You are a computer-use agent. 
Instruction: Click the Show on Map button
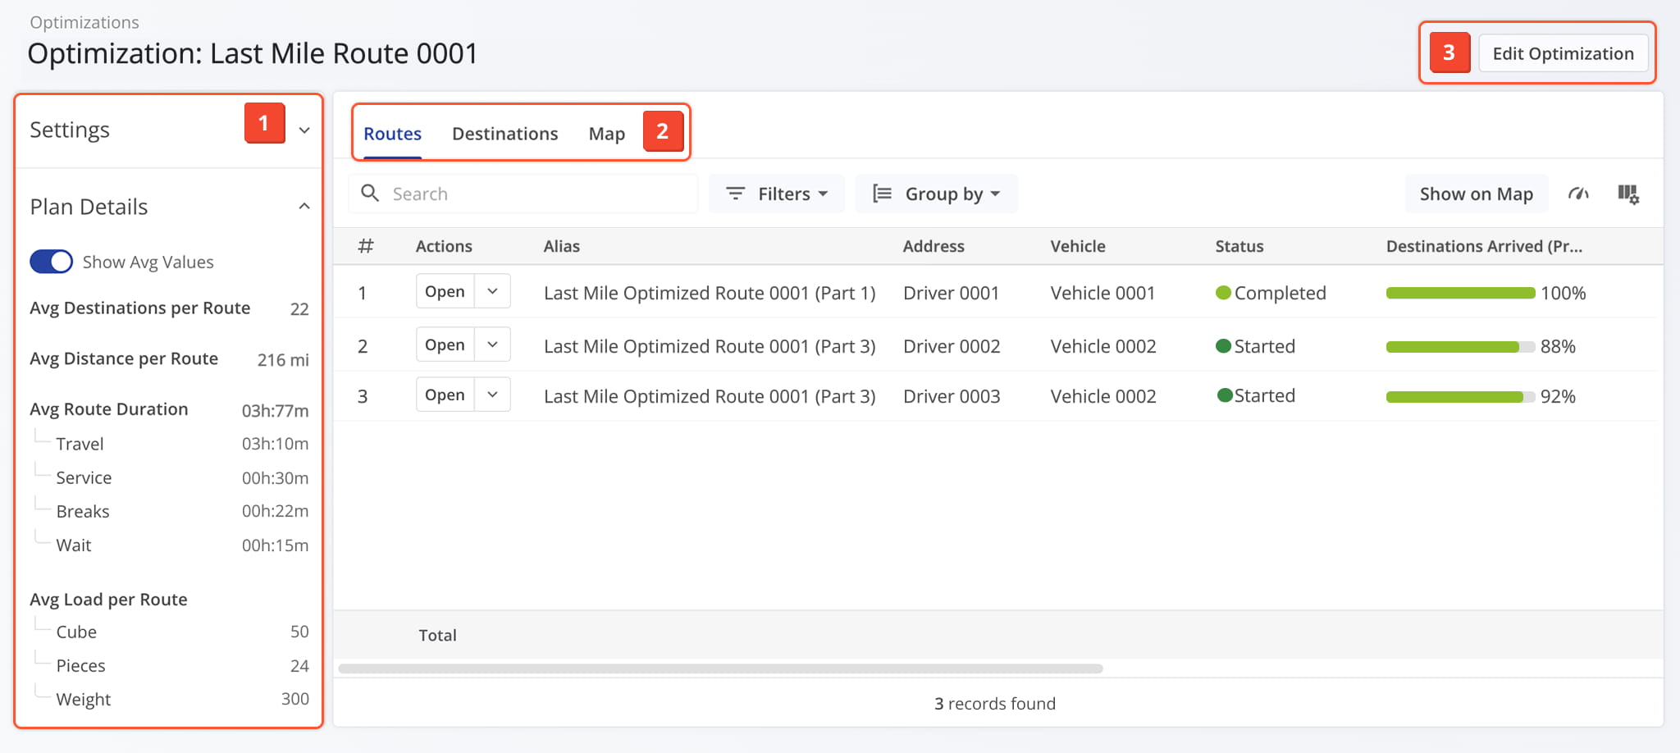click(x=1476, y=194)
